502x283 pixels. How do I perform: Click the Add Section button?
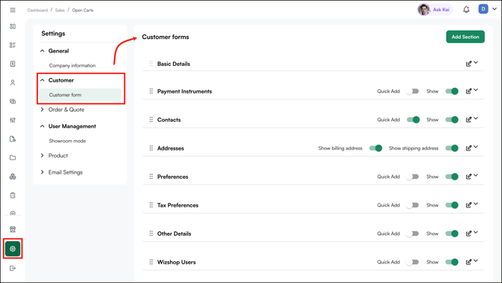tap(465, 37)
